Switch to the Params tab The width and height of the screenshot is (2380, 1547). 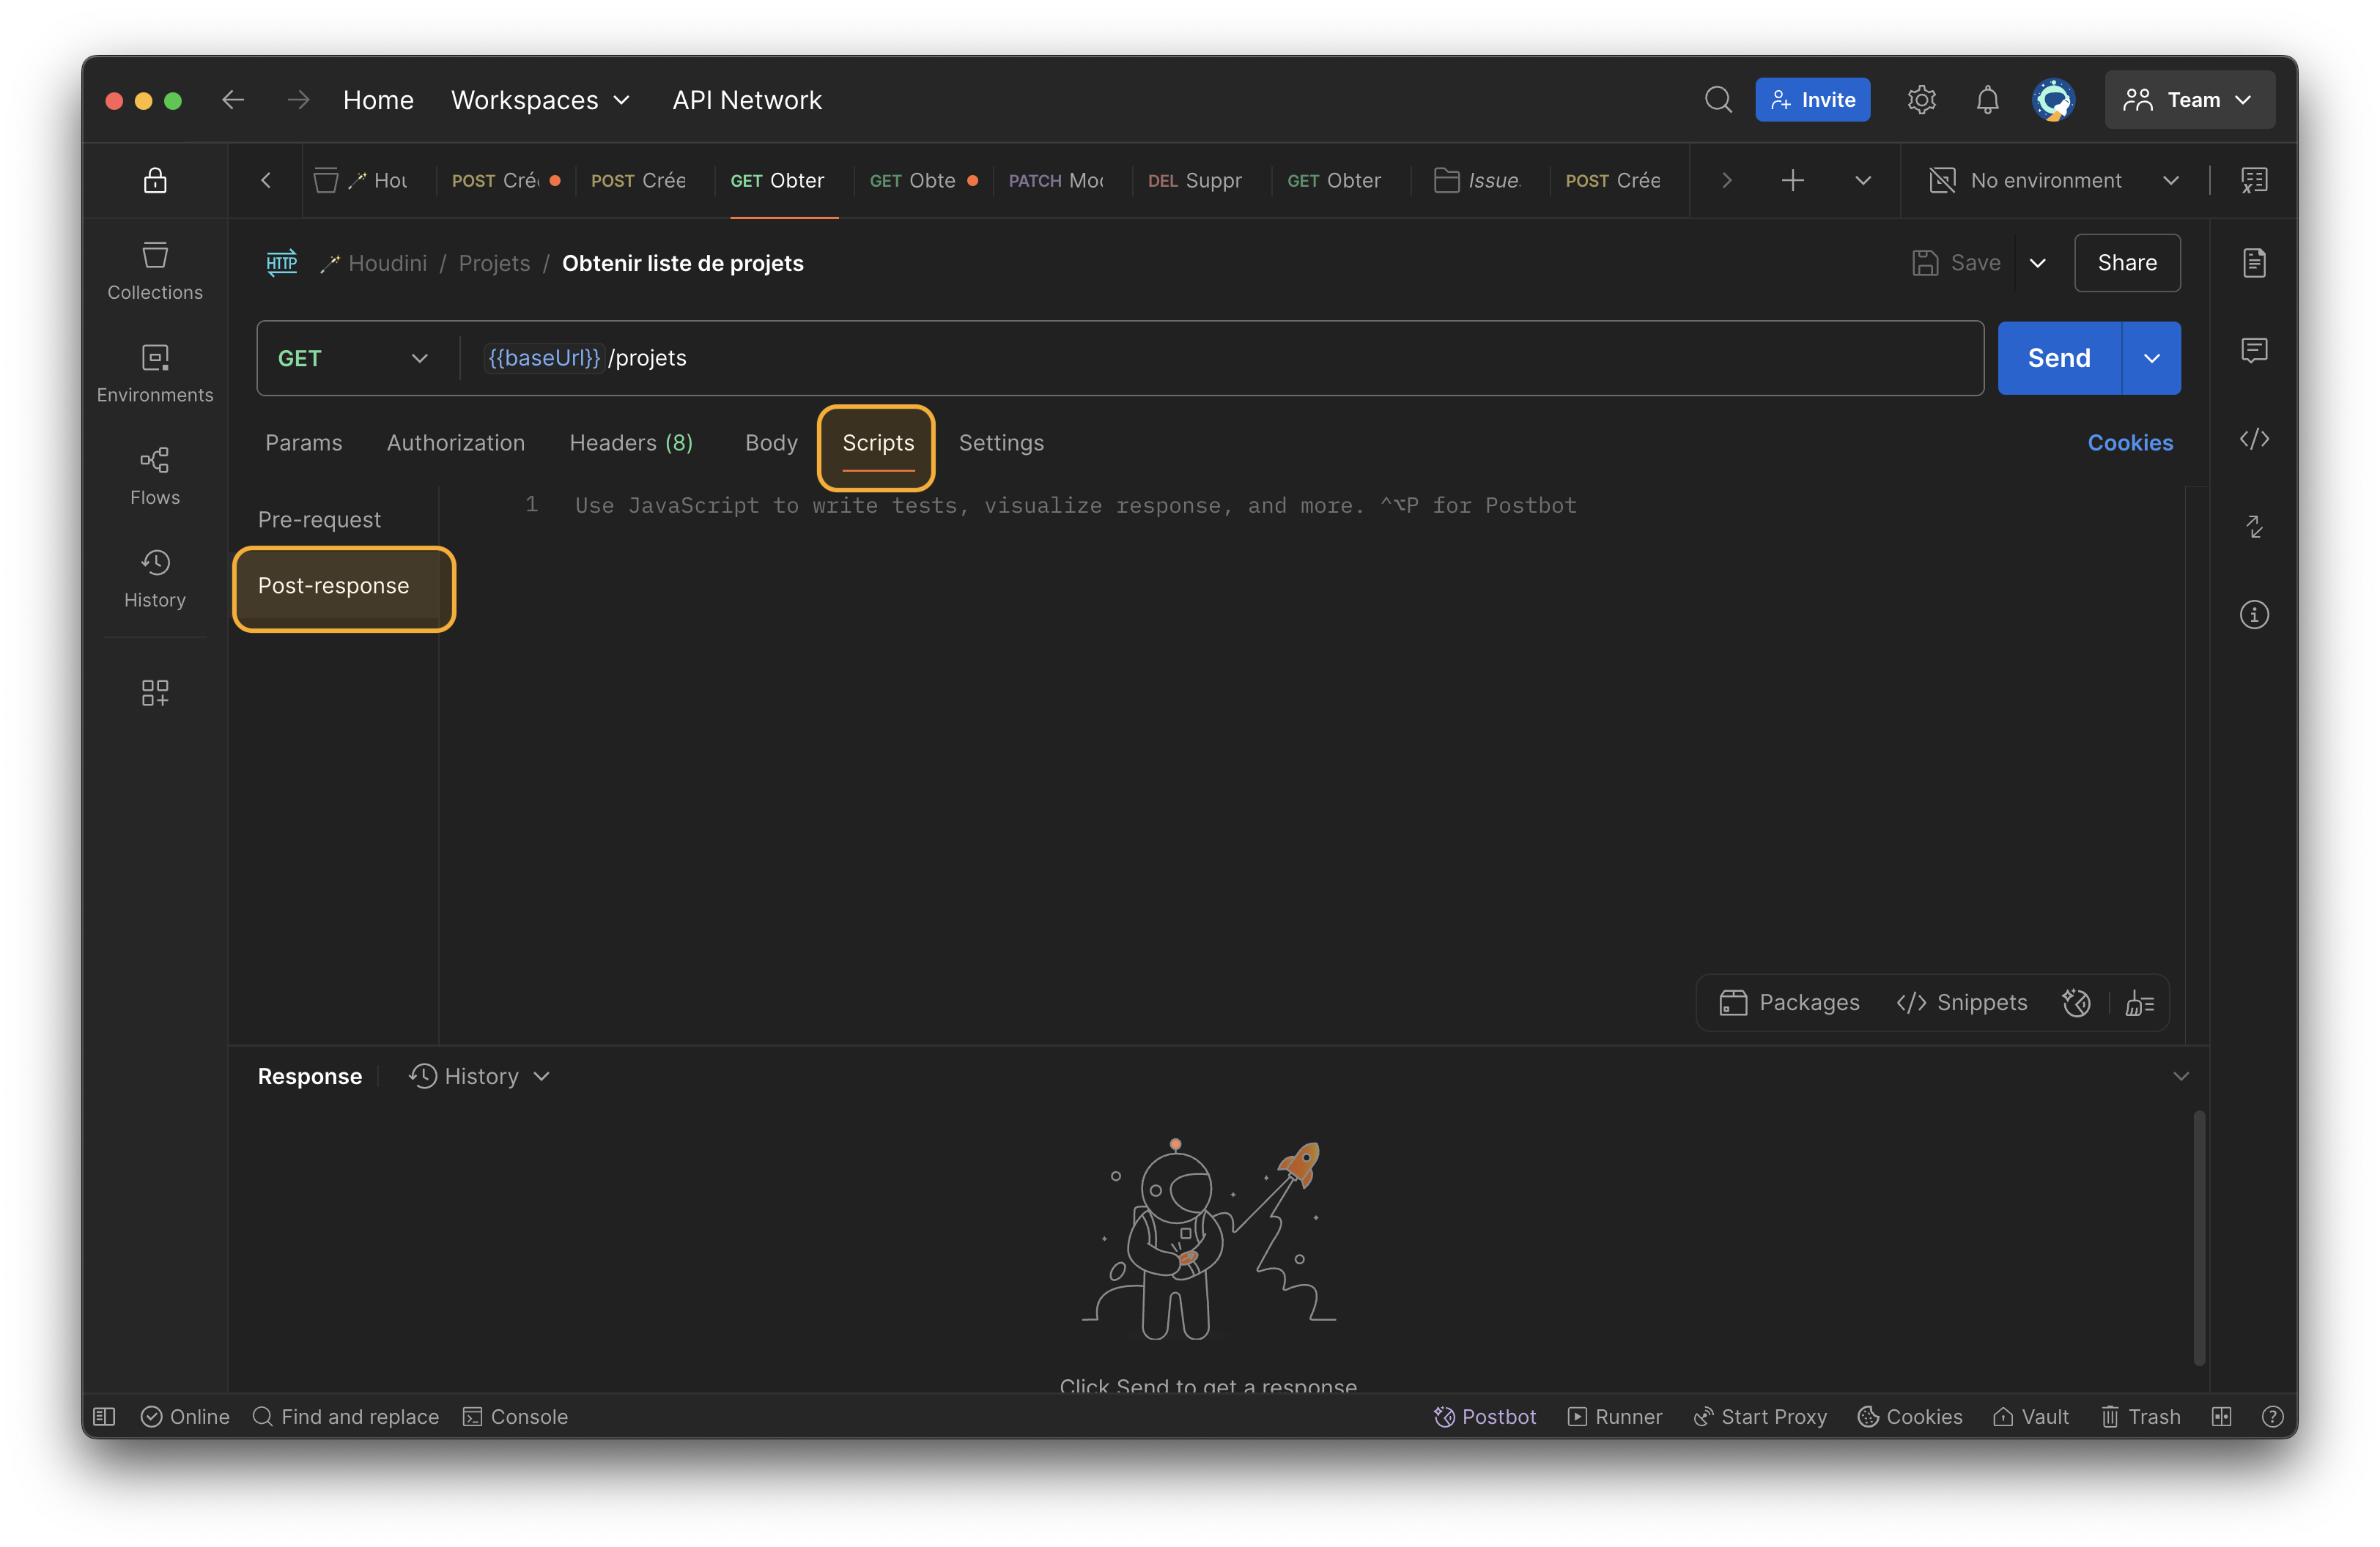pos(303,442)
